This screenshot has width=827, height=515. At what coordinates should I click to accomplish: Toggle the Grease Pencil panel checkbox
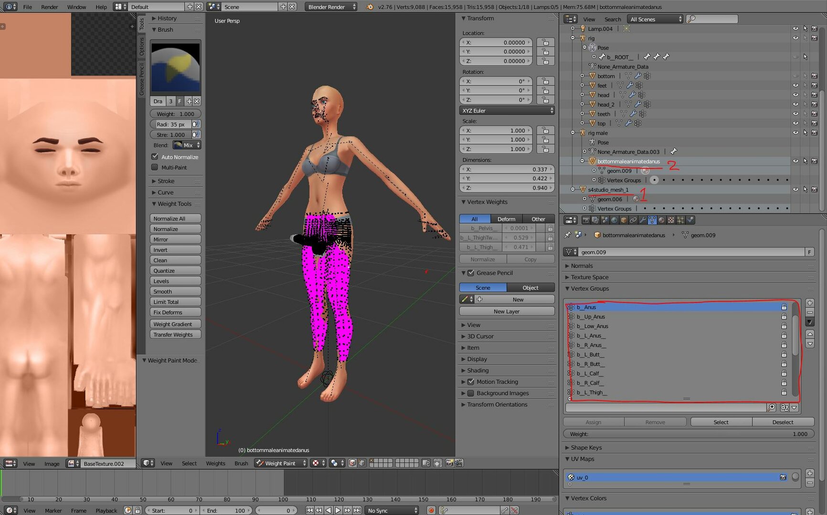pyautogui.click(x=471, y=273)
